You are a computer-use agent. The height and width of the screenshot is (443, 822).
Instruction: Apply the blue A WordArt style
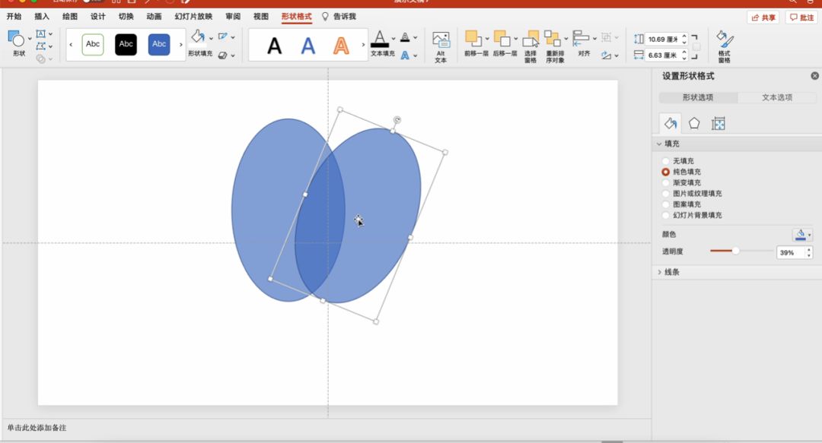click(307, 46)
